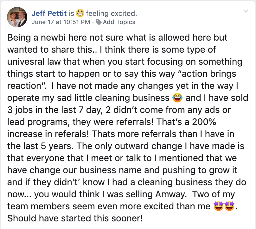Click the laughing tears emoji in post

(178, 98)
